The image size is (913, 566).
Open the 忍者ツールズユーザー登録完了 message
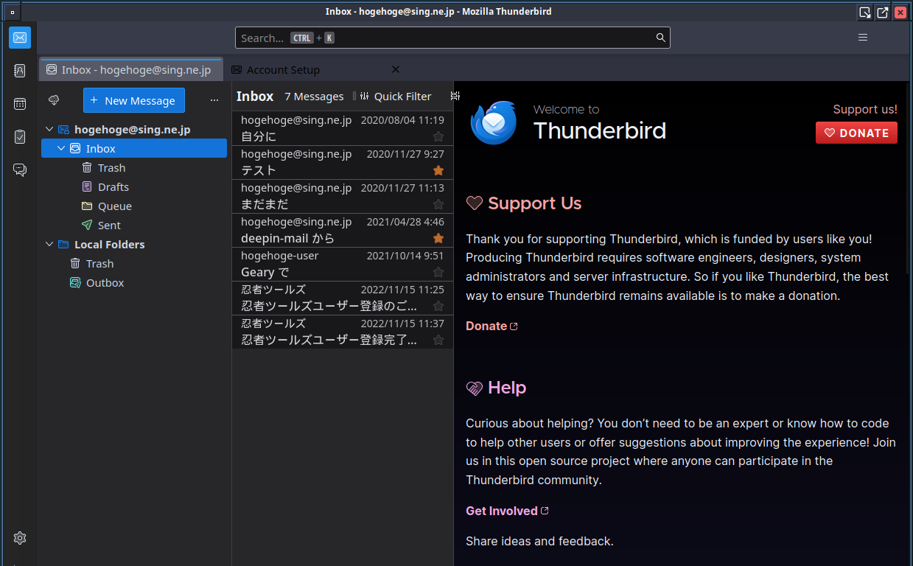point(343,332)
